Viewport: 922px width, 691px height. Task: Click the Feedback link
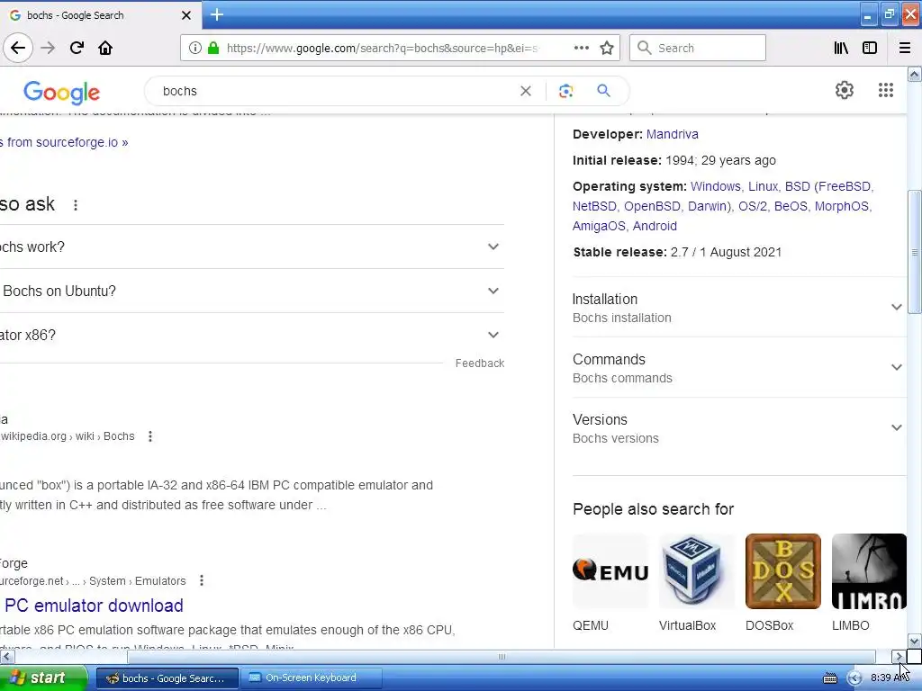480,363
